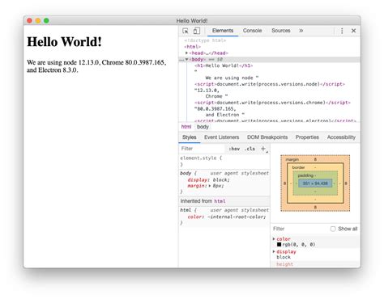Click the doctype html line

pyautogui.click(x=205, y=40)
